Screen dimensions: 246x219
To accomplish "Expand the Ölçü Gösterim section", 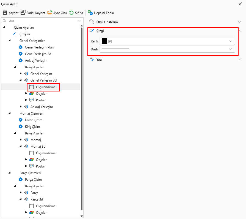I will [239, 22].
